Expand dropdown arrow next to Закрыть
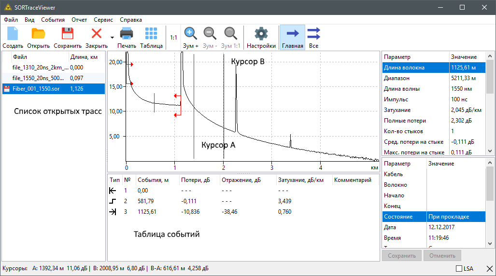This screenshot has width=496, height=276. [112, 37]
